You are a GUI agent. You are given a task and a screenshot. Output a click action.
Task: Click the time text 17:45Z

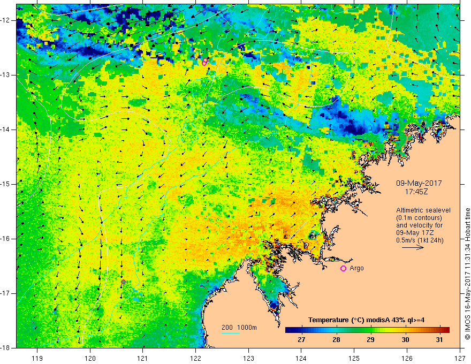pos(416,191)
